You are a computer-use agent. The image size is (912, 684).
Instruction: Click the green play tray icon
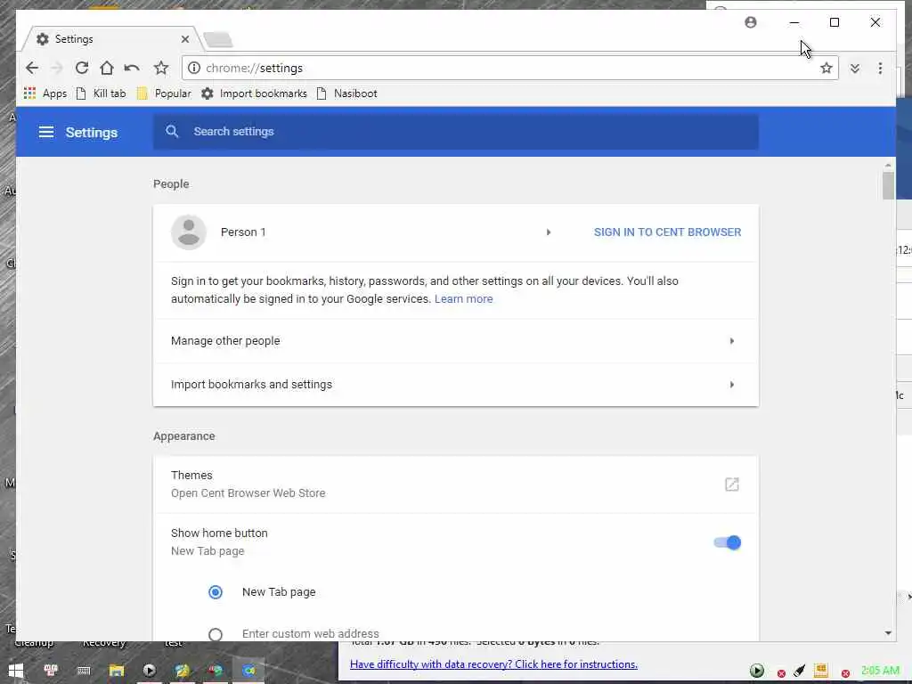click(x=757, y=671)
